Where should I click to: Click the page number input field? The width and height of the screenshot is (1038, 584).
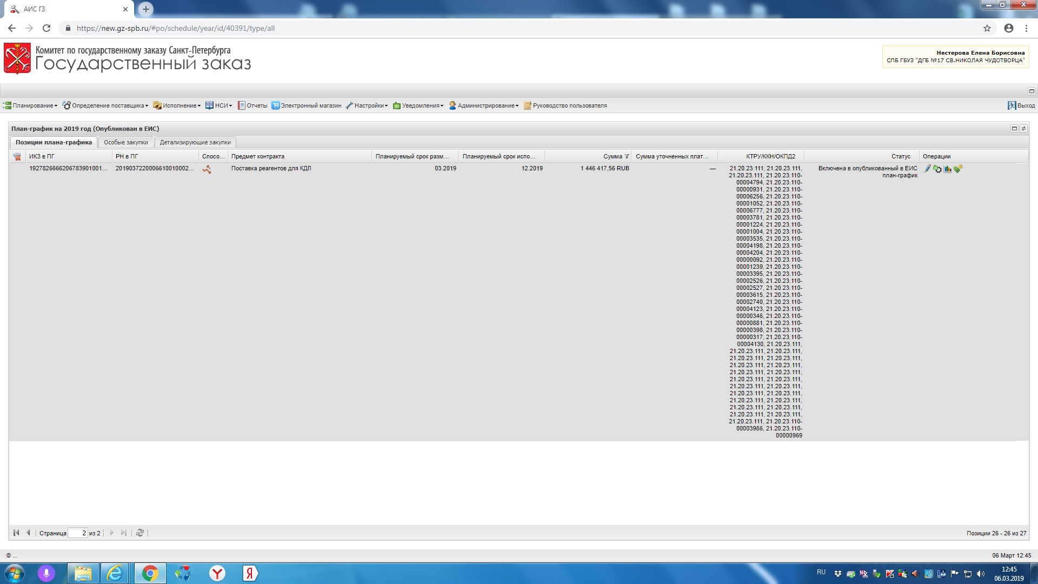pyautogui.click(x=78, y=533)
